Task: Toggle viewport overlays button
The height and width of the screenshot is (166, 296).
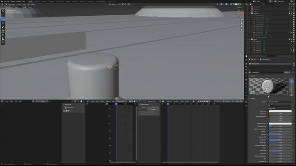Action: click(226, 4)
